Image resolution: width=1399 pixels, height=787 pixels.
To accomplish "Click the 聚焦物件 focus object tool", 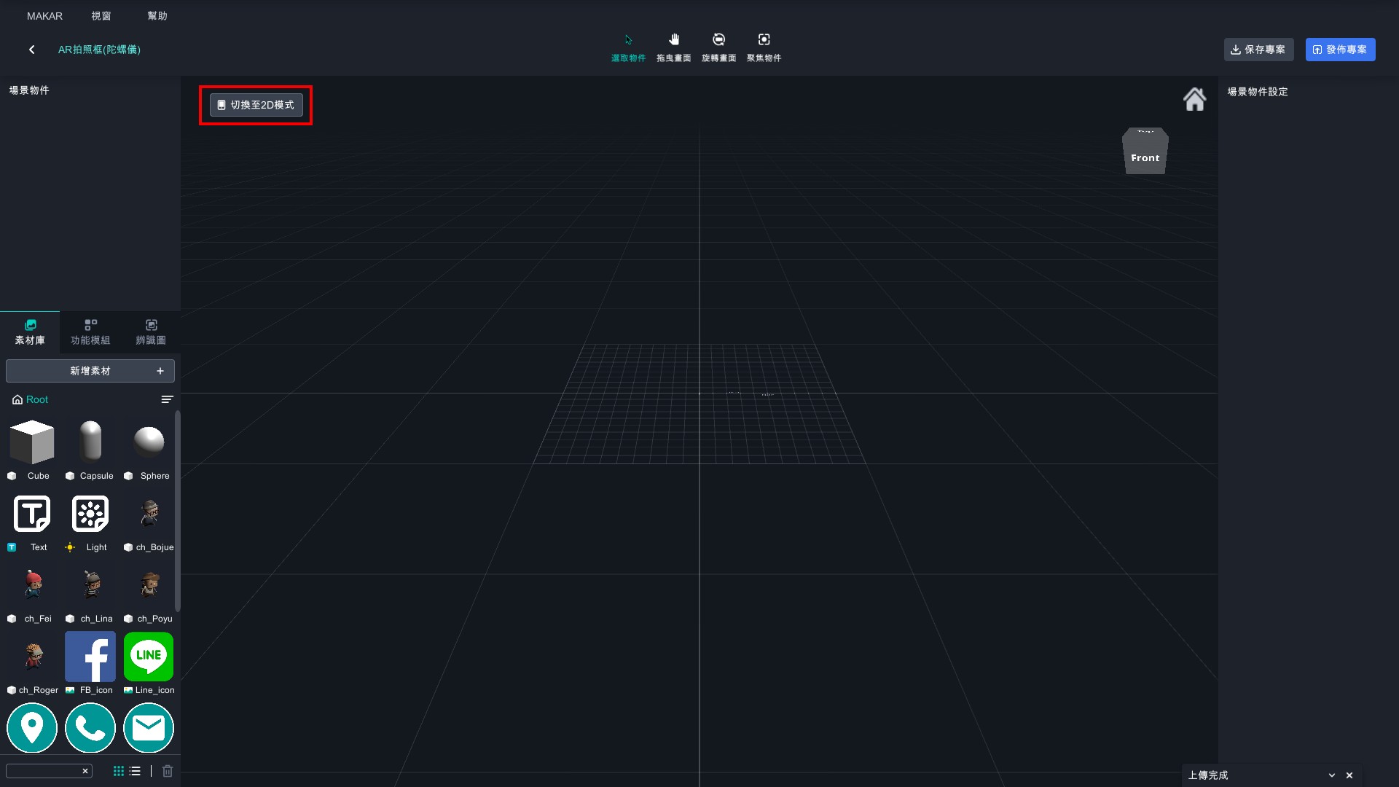I will (x=764, y=47).
